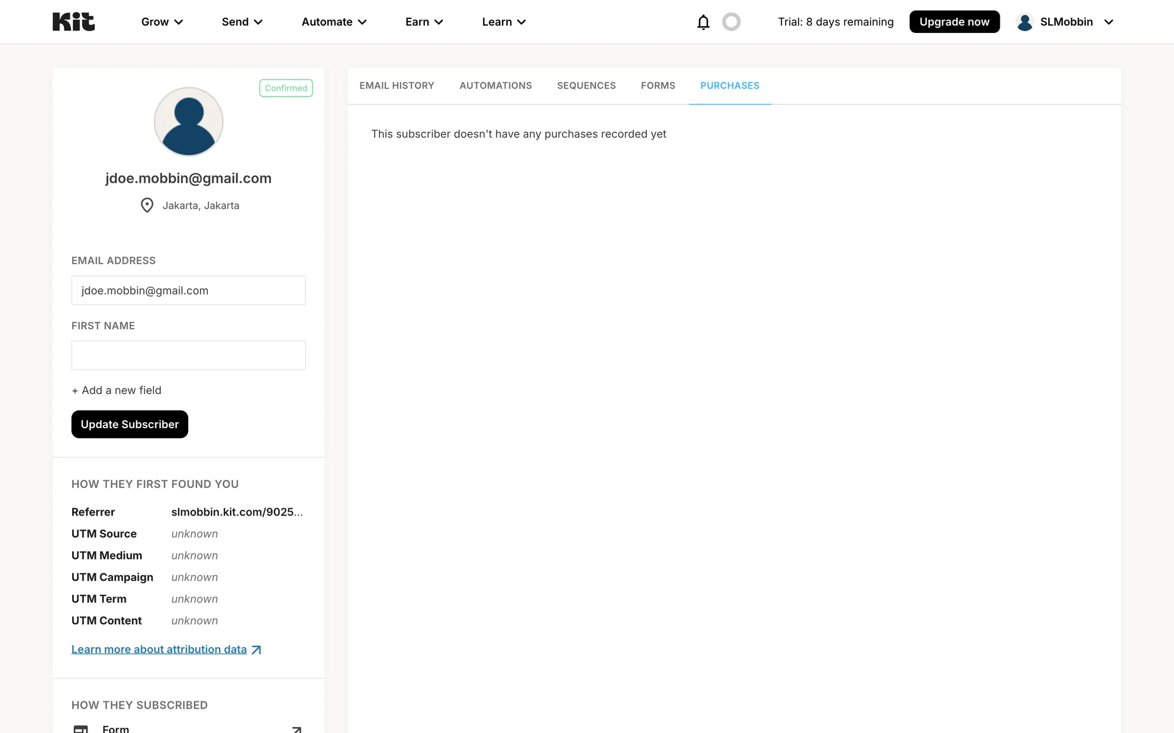This screenshot has height=733, width=1174.
Task: Switch to the Sequences tab
Action: 586,86
